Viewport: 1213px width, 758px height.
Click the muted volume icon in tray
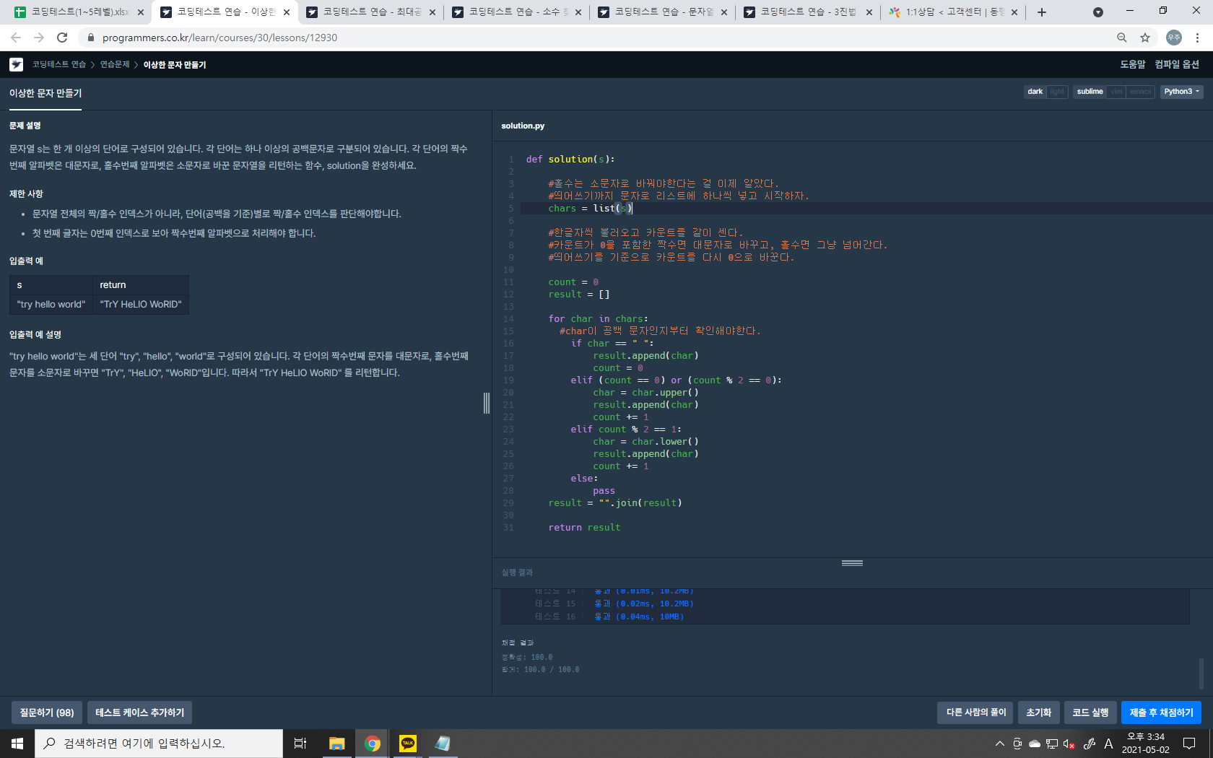(x=1069, y=744)
